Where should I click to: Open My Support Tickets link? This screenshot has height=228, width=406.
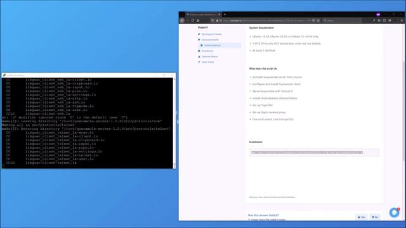coord(211,34)
